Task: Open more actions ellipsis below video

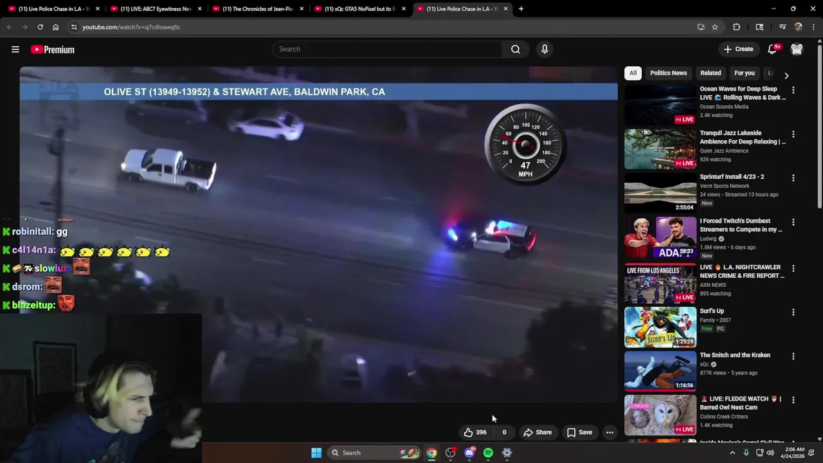Action: tap(610, 432)
